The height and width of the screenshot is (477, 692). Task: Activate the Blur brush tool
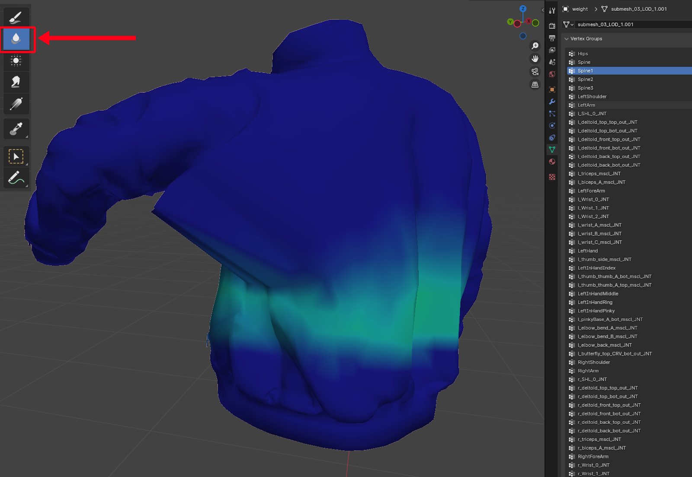pyautogui.click(x=16, y=39)
